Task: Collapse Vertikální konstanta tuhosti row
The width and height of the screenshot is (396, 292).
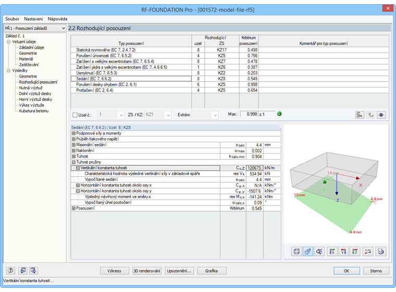Action: coord(78,168)
